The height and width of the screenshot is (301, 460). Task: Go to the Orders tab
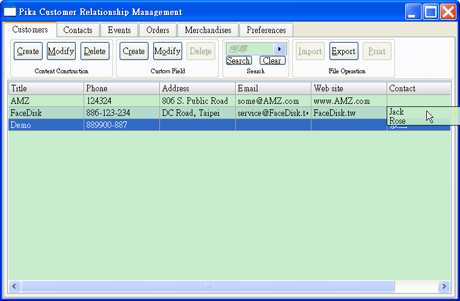(x=158, y=30)
